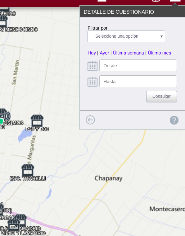The image size is (185, 236).
Task: Open the Desde calendar picker icon
Action: pos(92,66)
